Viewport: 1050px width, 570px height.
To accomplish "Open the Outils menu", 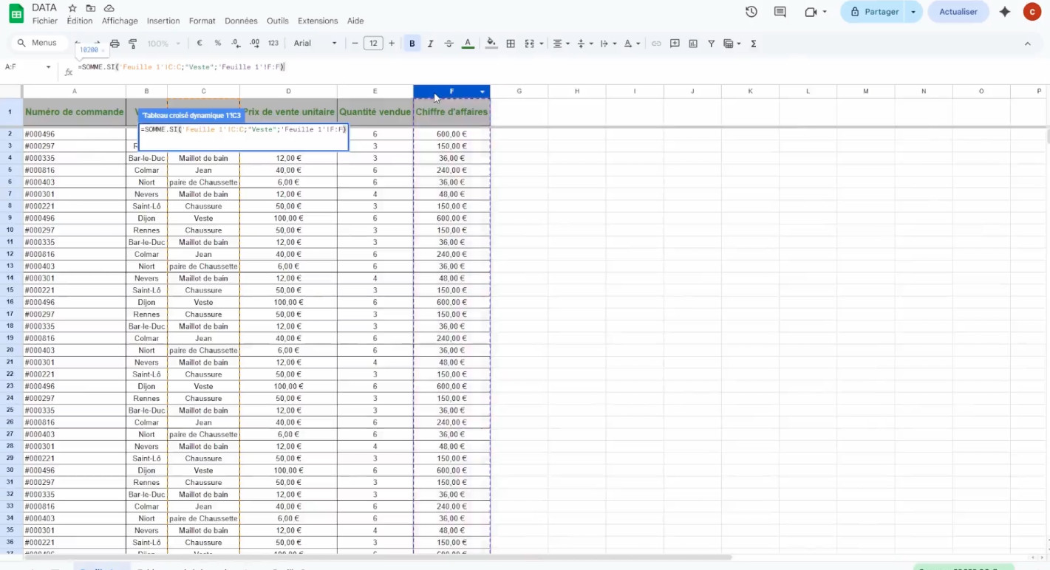I will [x=278, y=21].
